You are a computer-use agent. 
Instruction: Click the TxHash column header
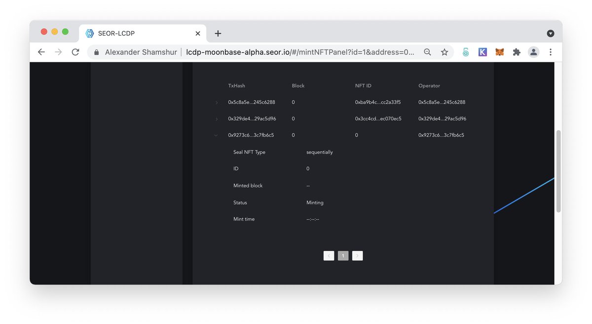236,86
